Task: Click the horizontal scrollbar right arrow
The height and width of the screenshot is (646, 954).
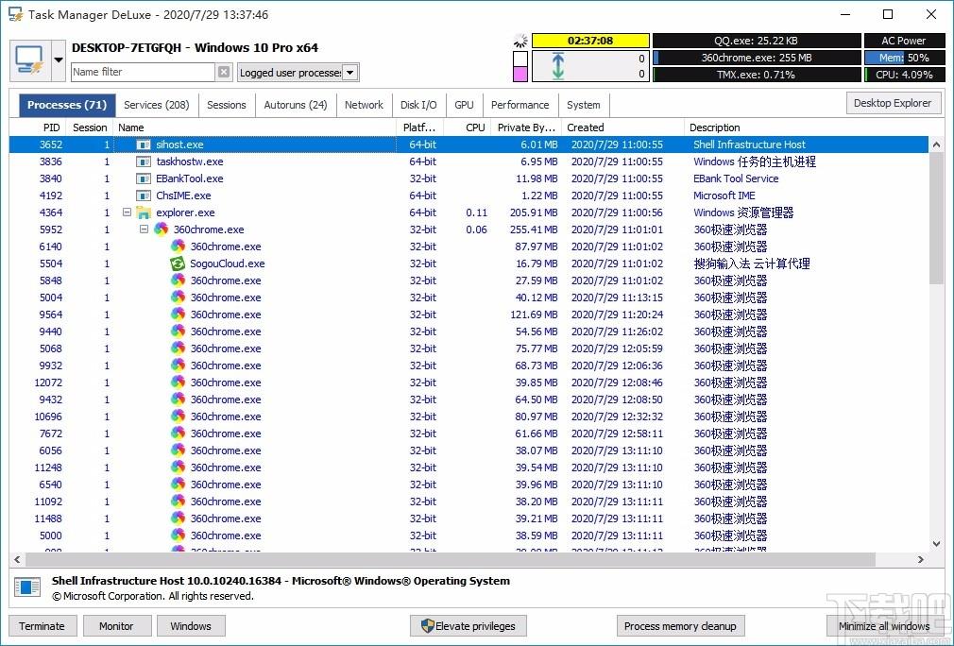Action: tap(921, 559)
